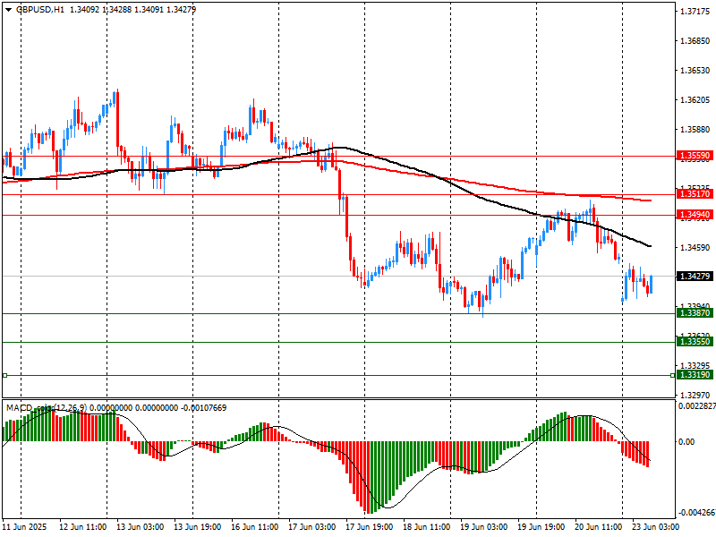The image size is (716, 537).
Task: Select the green 1.33870 support price tag
Action: tap(695, 313)
